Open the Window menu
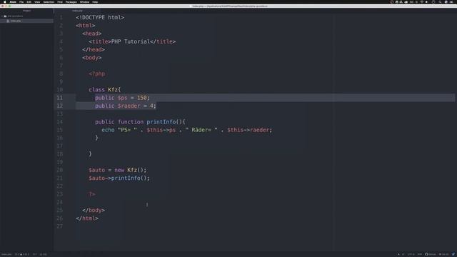457x257 pixels. click(84, 1)
